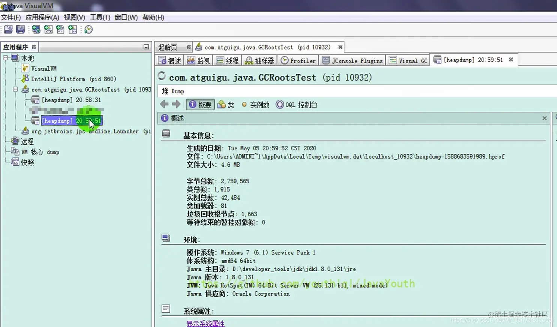Click the 类总数 1,915 value
Viewport: 557px width, 327px height.
point(222,189)
